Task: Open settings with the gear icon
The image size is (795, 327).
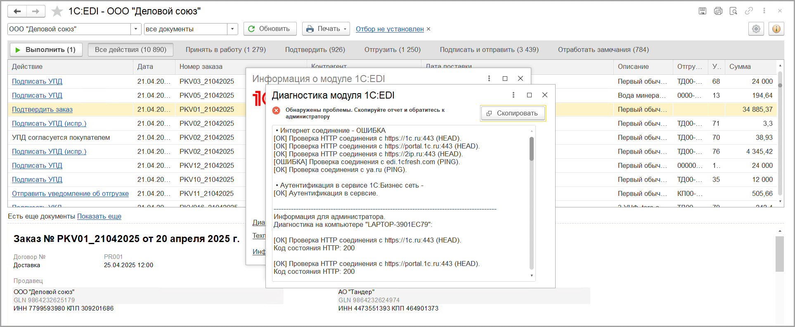Action: [756, 29]
